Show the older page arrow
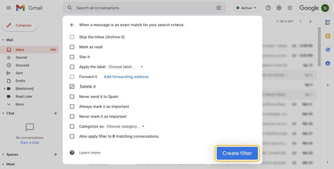 (x=310, y=22)
